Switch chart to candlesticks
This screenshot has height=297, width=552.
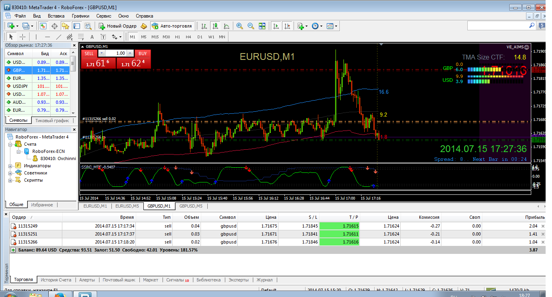click(x=215, y=26)
